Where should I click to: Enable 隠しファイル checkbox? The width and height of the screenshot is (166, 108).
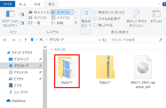(95, 25)
